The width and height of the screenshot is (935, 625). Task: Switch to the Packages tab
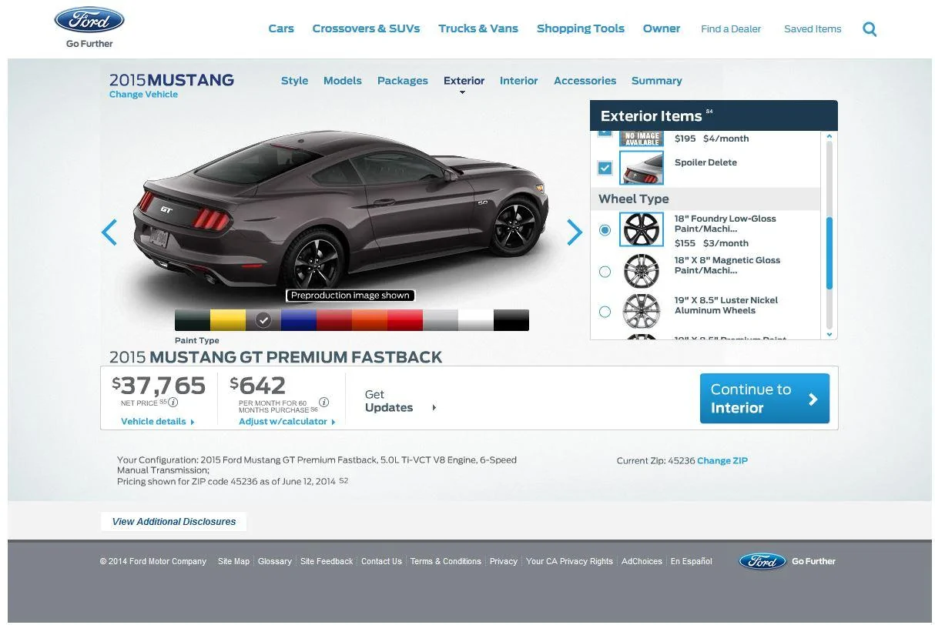tap(403, 81)
